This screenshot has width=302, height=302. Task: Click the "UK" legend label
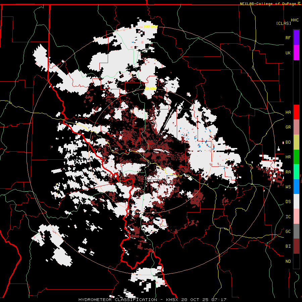(x=288, y=53)
